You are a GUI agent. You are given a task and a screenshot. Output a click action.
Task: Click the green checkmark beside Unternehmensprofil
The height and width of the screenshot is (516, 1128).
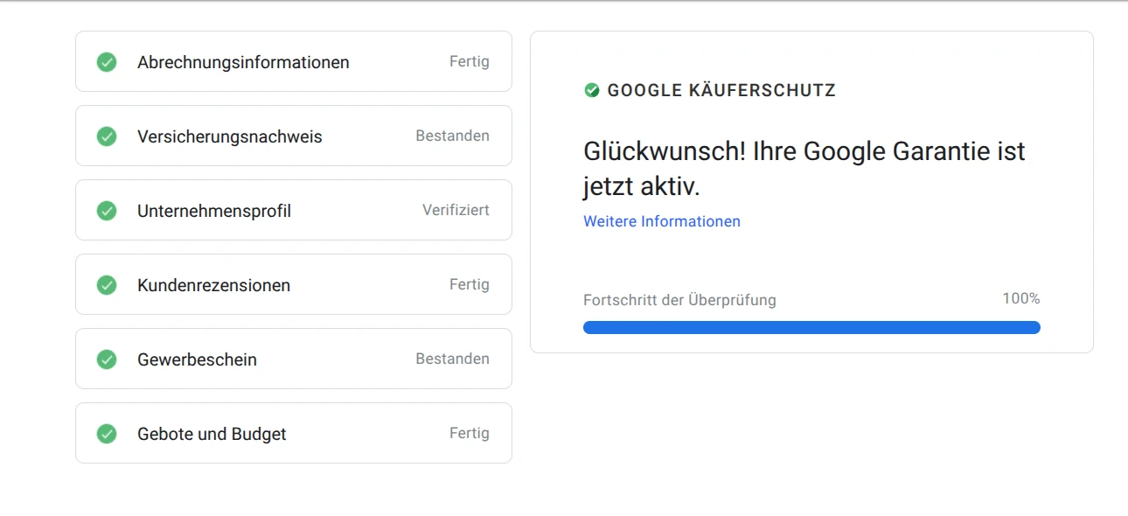point(107,211)
